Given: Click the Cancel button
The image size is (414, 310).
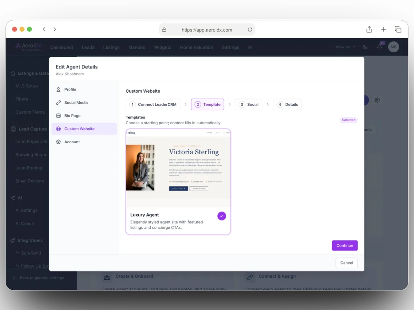Looking at the screenshot, I should pos(347,263).
